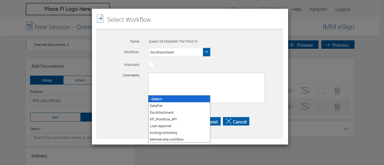Switch to the Library tab
Screen dimensions: 384x165
coord(47,80)
